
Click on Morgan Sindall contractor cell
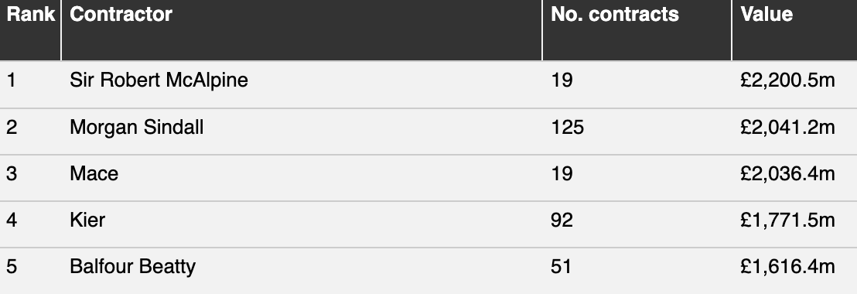[137, 128]
